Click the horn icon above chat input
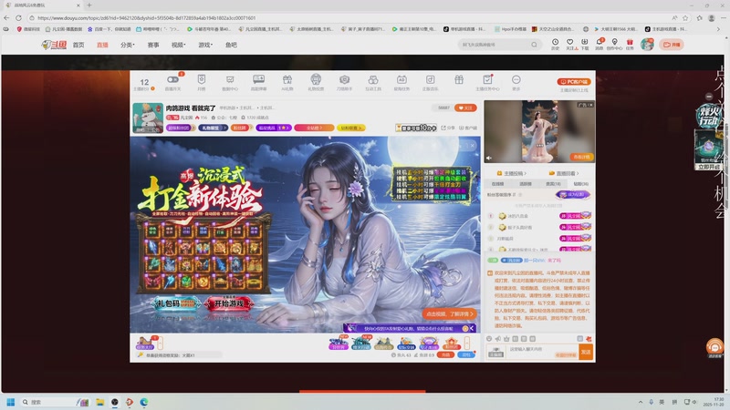This screenshot has width=730, height=410. point(498,339)
